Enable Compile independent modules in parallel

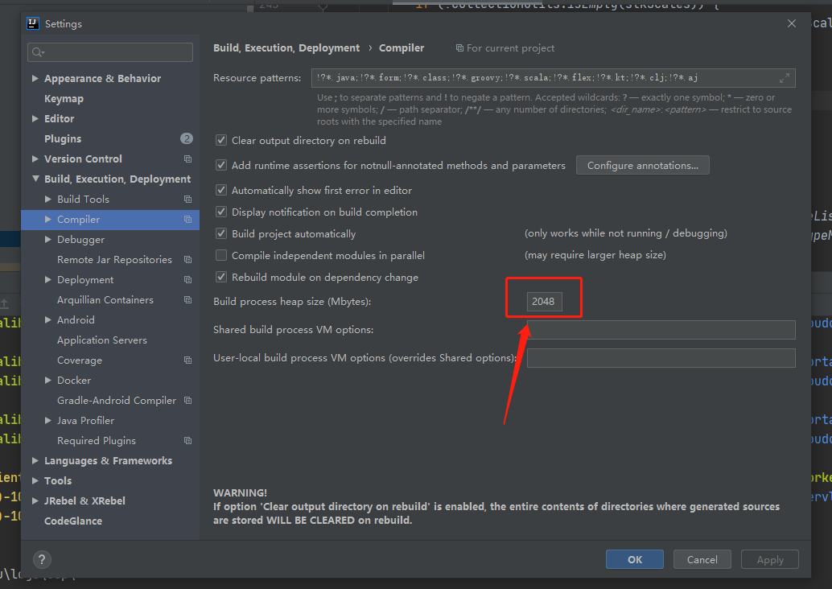pyautogui.click(x=221, y=255)
